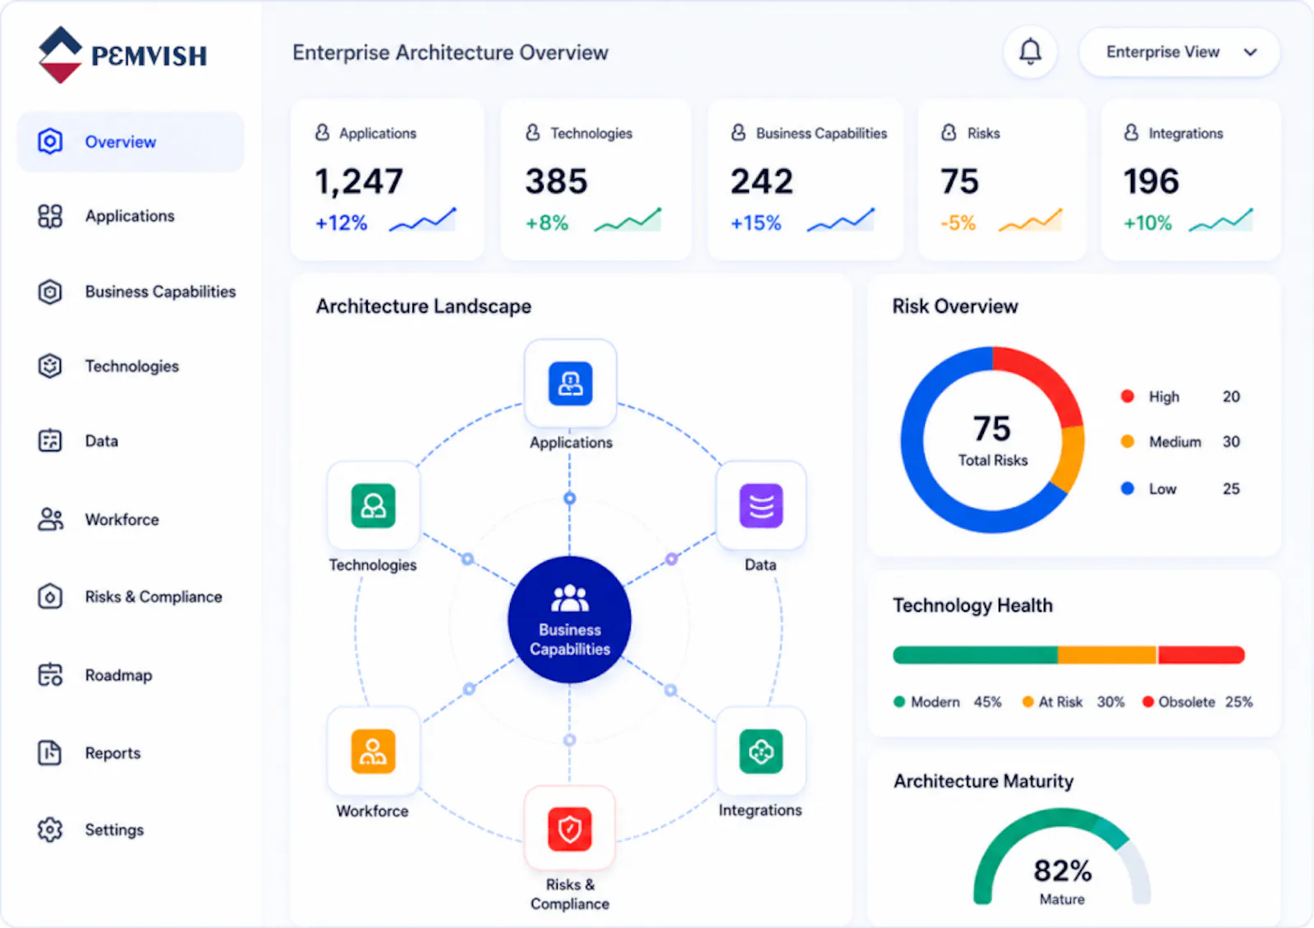Click the Risks orange sparkline chart

click(x=1031, y=220)
